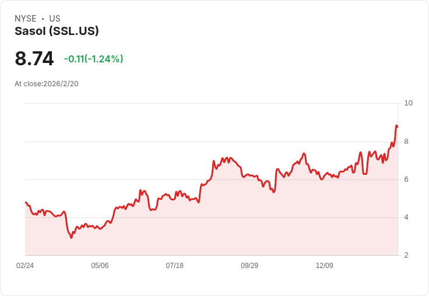Image resolution: width=429 pixels, height=296 pixels.
Task: Click the 6 value on price axis
Action: point(406,179)
